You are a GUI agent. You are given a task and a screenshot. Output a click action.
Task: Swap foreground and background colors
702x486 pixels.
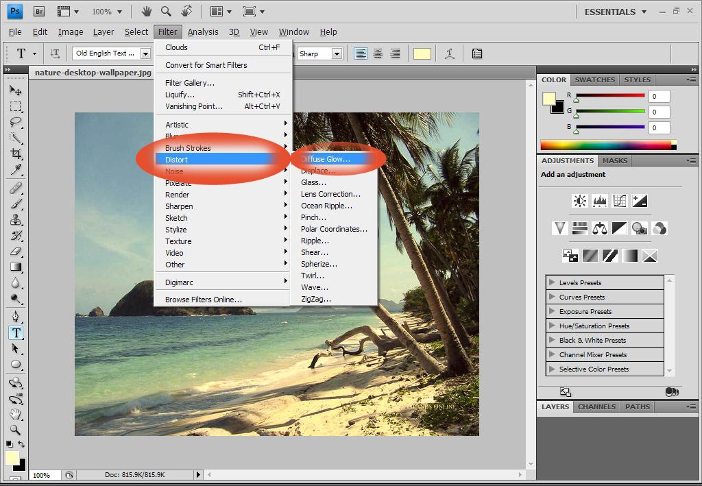pyautogui.click(x=21, y=444)
